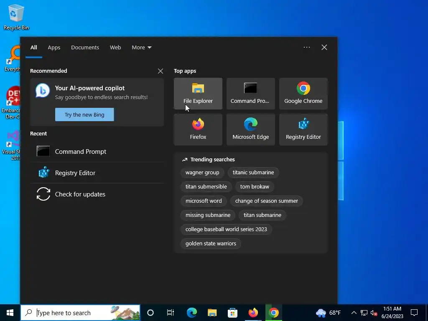Search trending term tom brokaw
Screen dimensions: 428x321
(255, 187)
